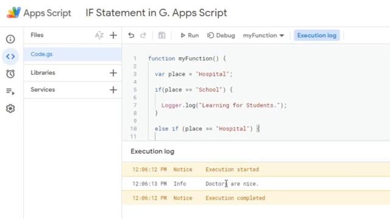Click the 12:06:13 PM timestamp
Screen dimensions: 390x219
149,184
